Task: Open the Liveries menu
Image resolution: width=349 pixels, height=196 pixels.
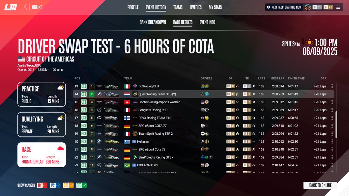Action: click(x=195, y=7)
